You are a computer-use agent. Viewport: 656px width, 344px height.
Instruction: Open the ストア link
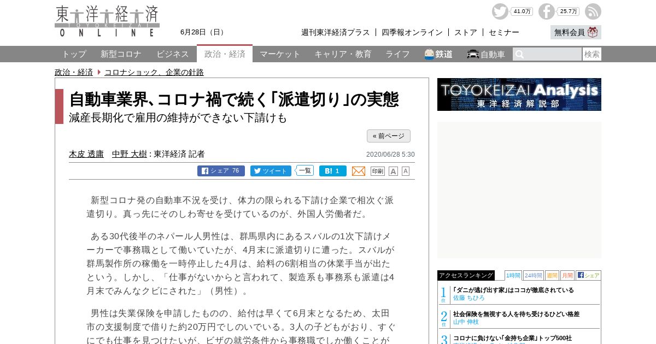pos(466,32)
